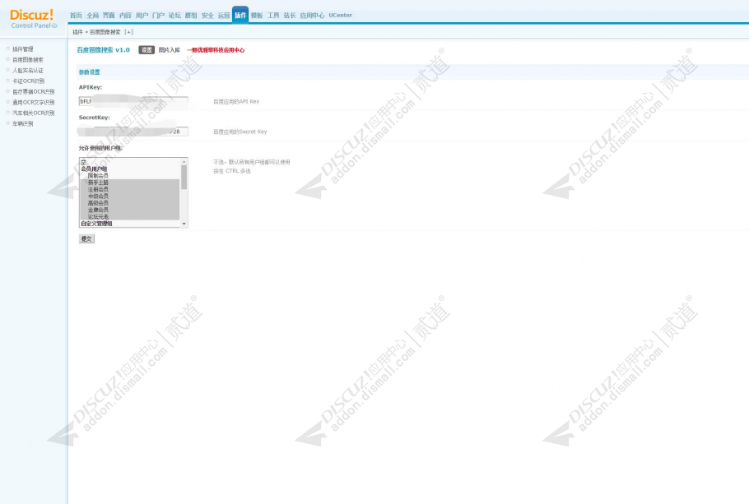Click 插件 in the breadcrumb
This screenshot has width=749, height=504.
pos(77,32)
